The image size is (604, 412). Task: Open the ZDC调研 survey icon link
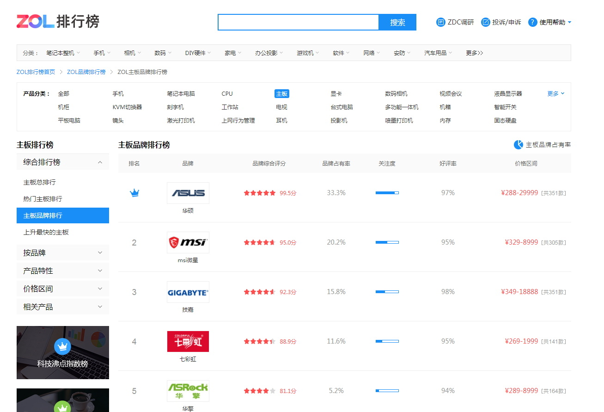tap(440, 22)
